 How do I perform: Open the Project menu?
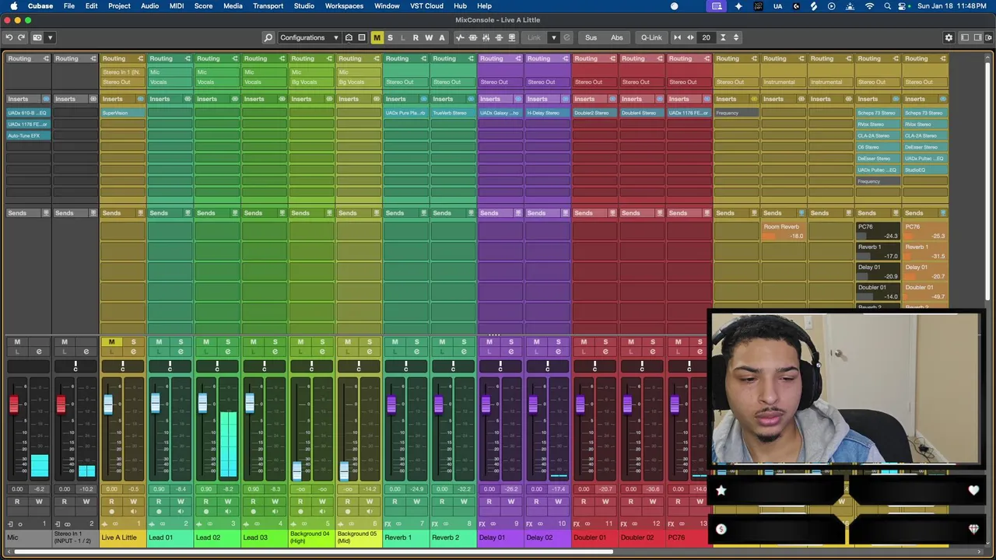119,5
